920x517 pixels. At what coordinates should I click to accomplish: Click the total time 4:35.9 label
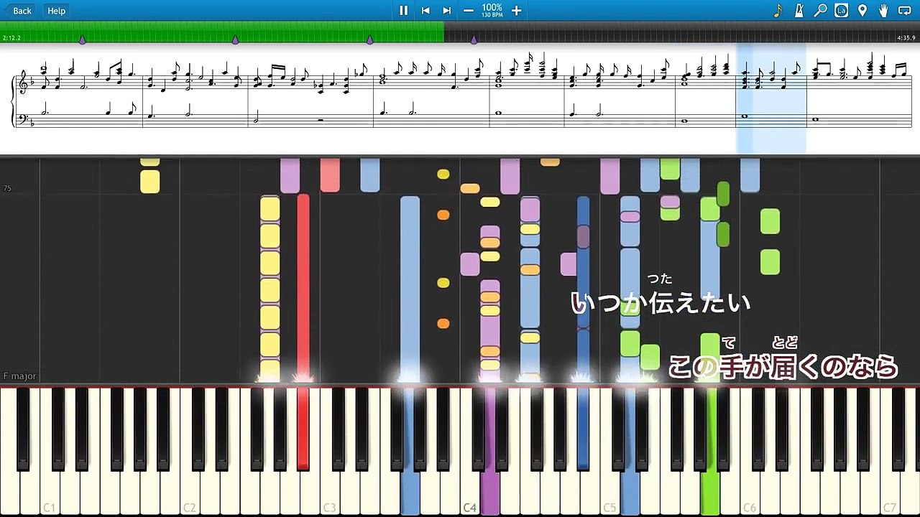[x=906, y=37]
